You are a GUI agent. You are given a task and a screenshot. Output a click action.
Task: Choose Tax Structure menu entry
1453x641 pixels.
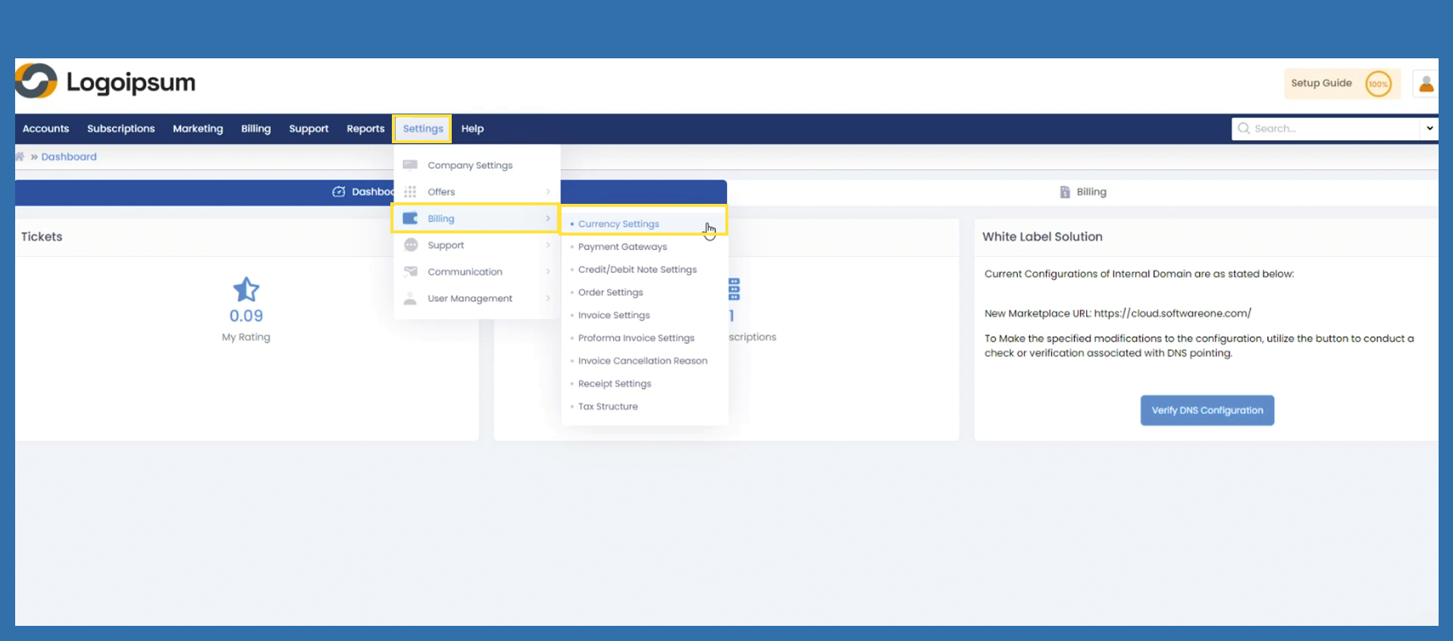tap(608, 407)
